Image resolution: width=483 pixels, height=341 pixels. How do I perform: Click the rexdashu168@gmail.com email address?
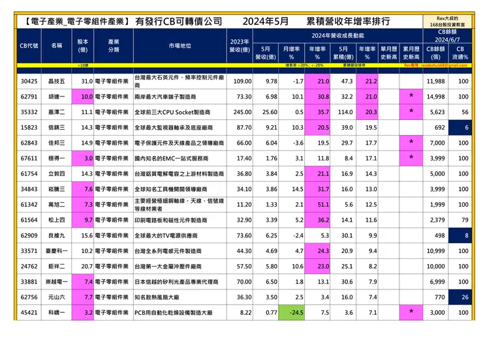(x=444, y=65)
